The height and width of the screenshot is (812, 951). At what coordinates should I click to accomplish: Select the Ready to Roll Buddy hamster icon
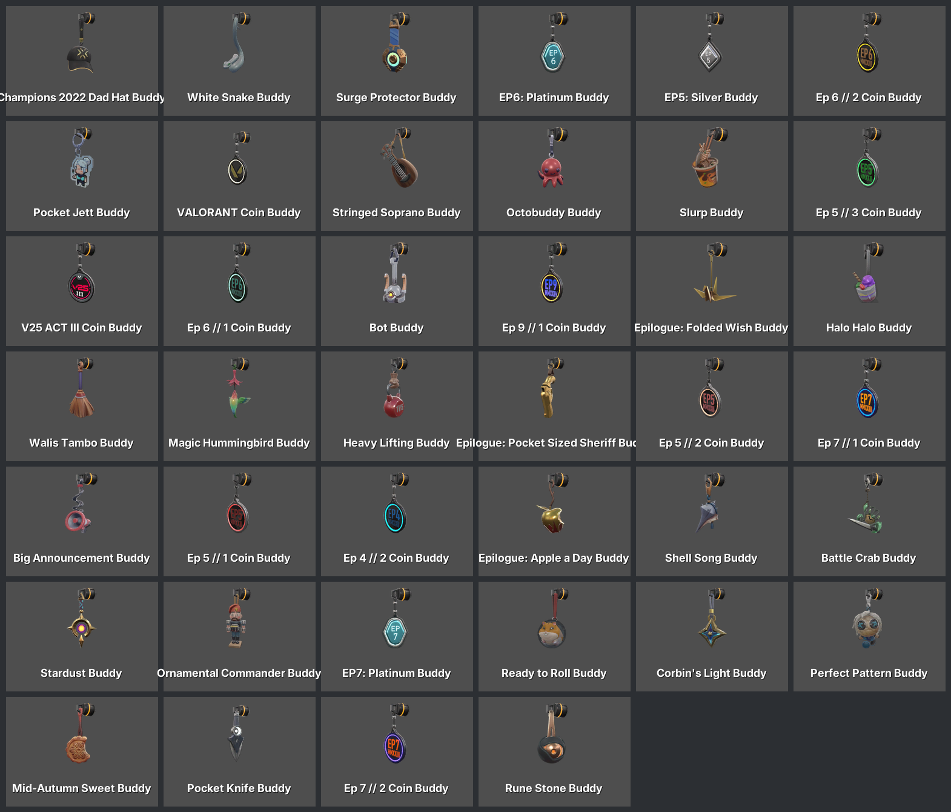coord(553,618)
